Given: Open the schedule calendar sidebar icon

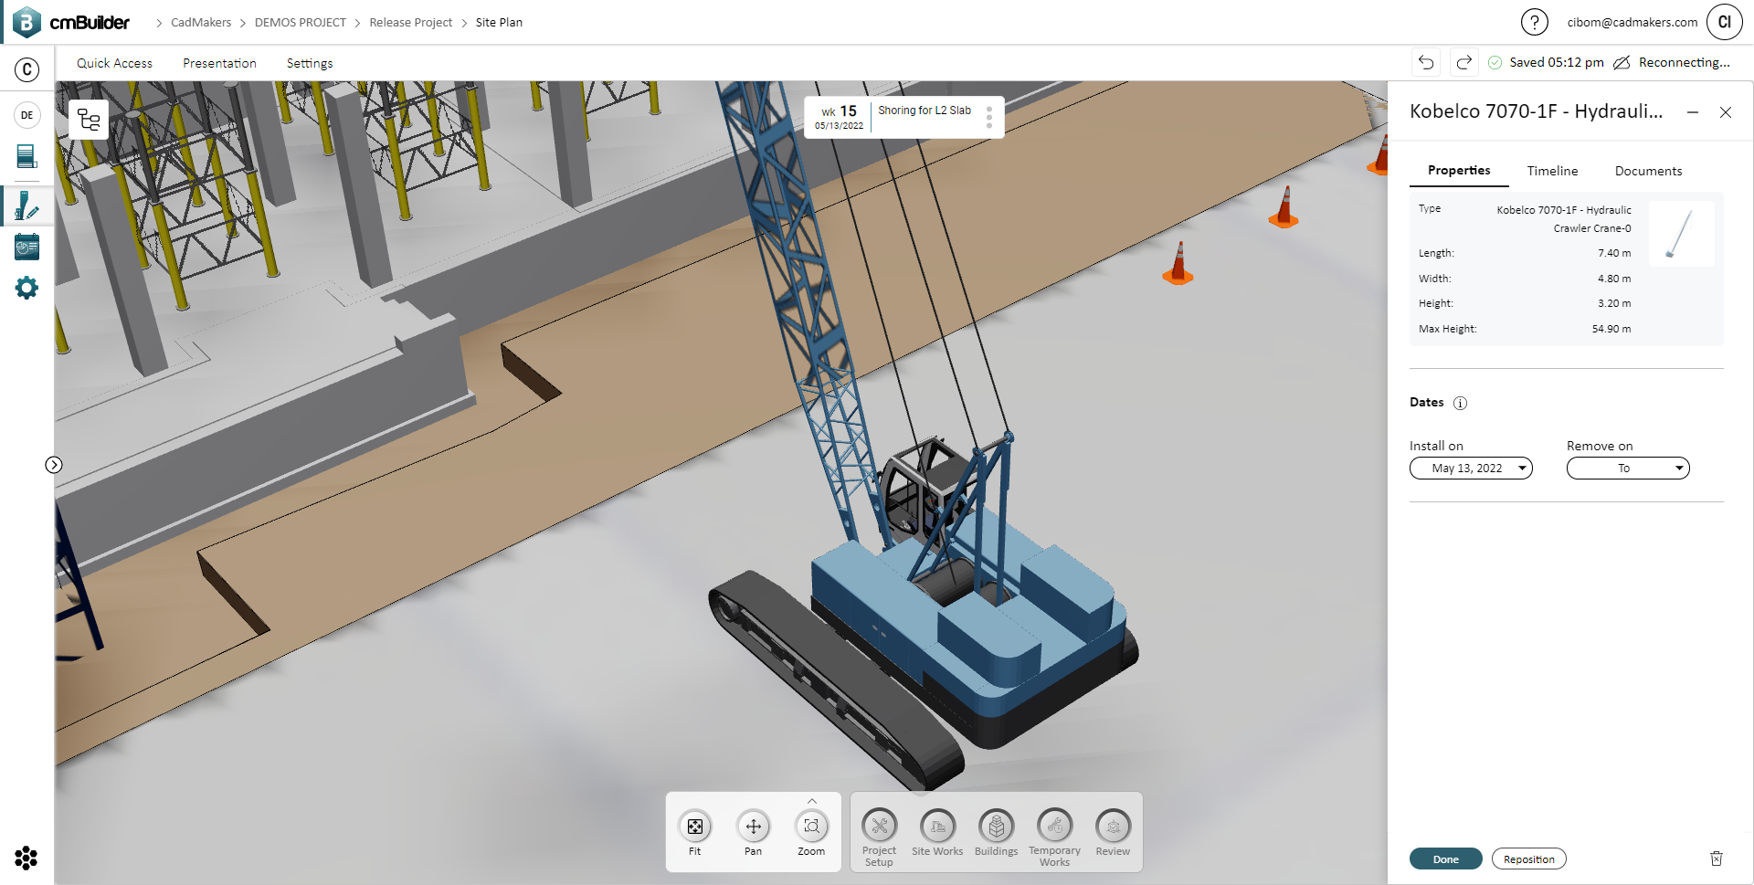Looking at the screenshot, I should (27, 247).
